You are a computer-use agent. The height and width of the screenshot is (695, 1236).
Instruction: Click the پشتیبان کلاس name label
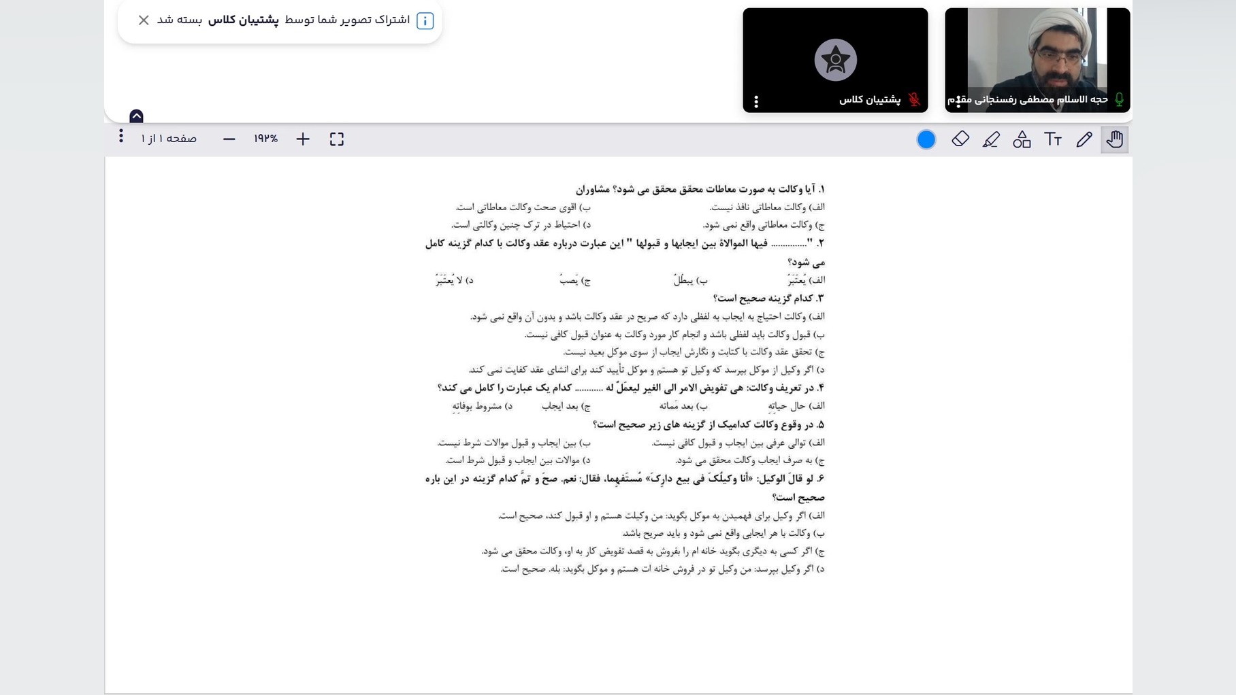870,100
